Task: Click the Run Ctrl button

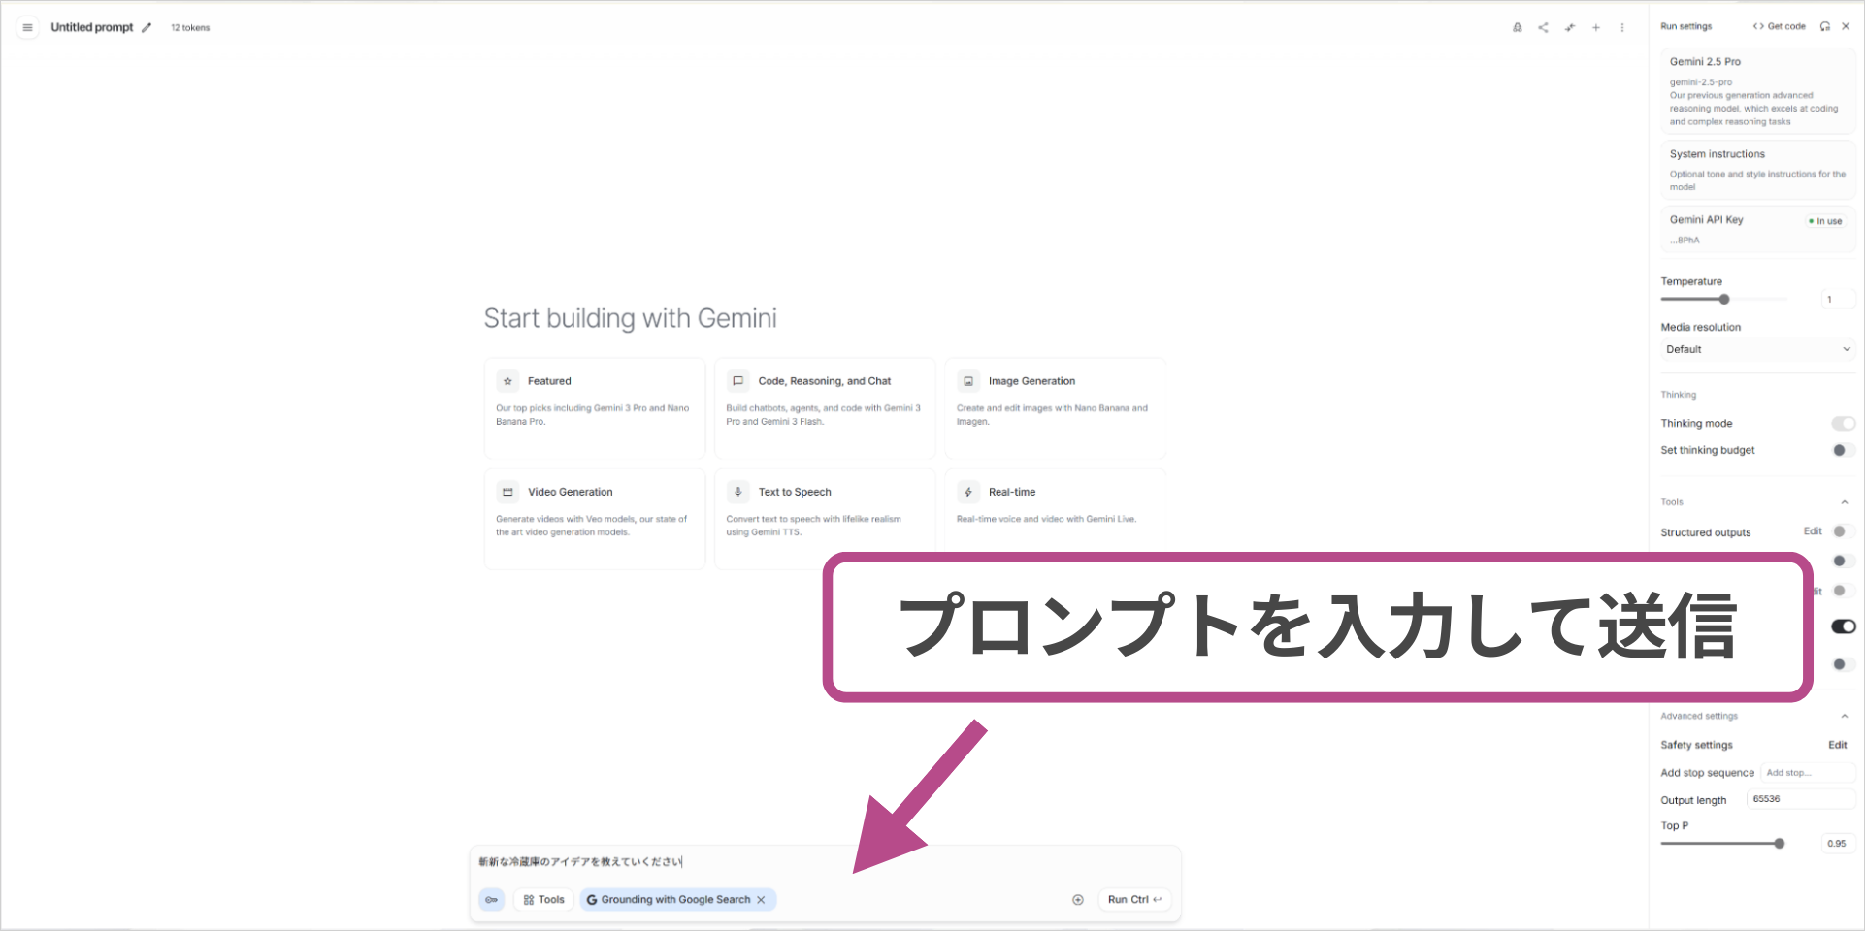Action: pos(1134,900)
